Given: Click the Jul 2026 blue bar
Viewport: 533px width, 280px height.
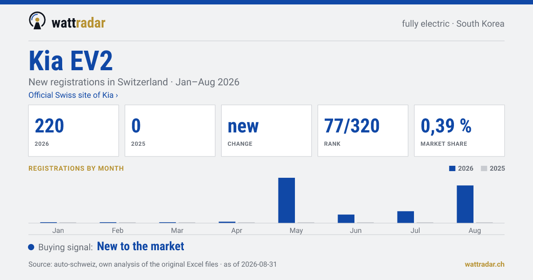Looking at the screenshot, I should (x=406, y=217).
